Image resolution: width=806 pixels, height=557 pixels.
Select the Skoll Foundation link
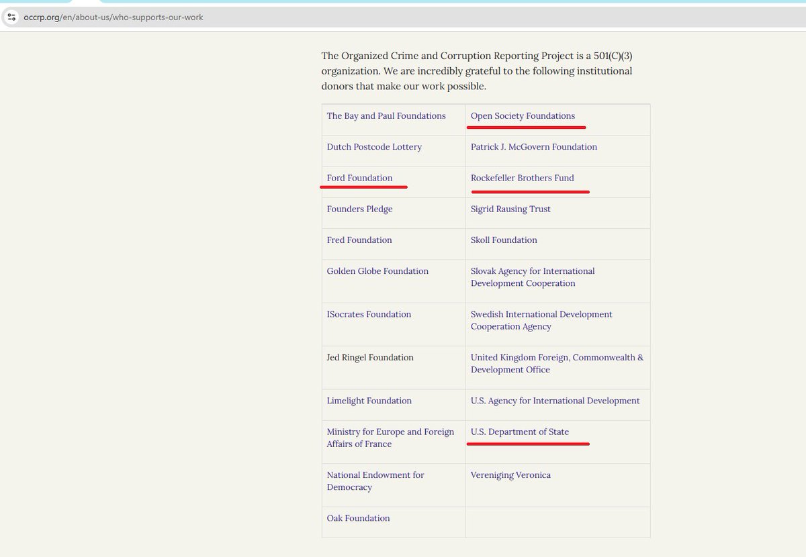pyautogui.click(x=504, y=240)
